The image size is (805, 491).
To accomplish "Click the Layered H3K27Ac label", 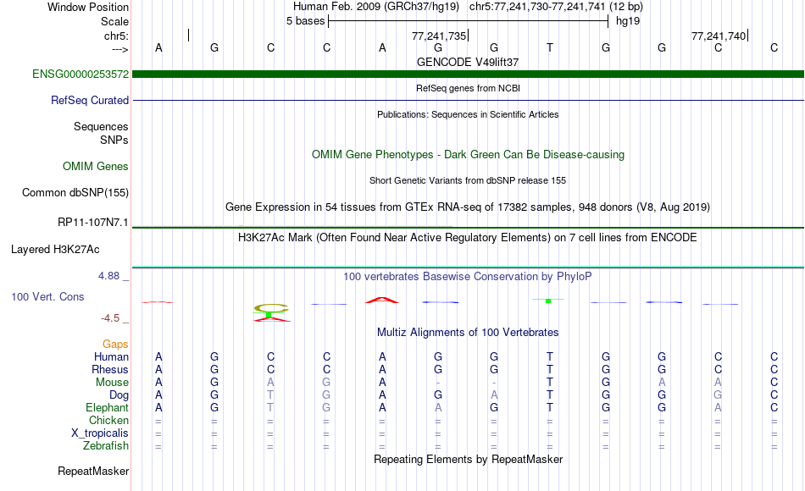I will click(x=55, y=250).
